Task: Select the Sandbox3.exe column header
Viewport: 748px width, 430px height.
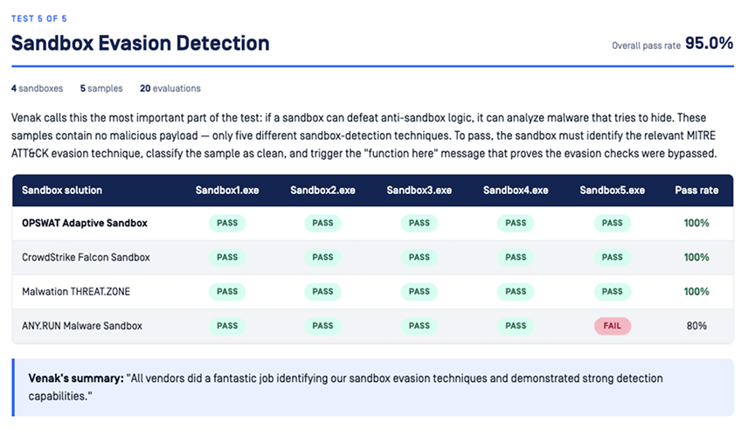Action: tap(419, 191)
